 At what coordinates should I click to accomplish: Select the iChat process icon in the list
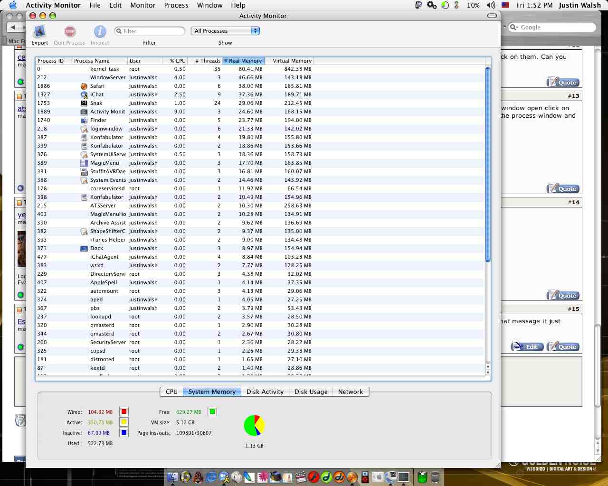coord(84,95)
